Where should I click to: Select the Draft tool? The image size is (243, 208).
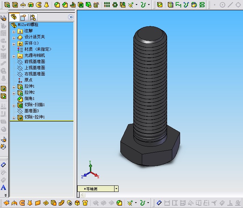tap(89, 5)
